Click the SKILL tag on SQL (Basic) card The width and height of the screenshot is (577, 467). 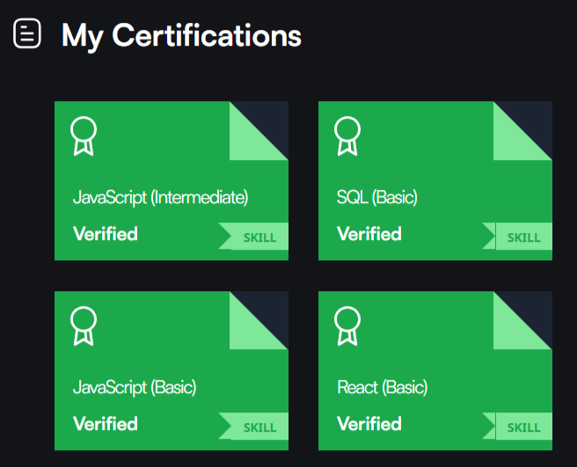pos(518,237)
